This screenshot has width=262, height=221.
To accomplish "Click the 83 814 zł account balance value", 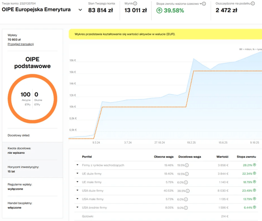I will tap(100, 10).
